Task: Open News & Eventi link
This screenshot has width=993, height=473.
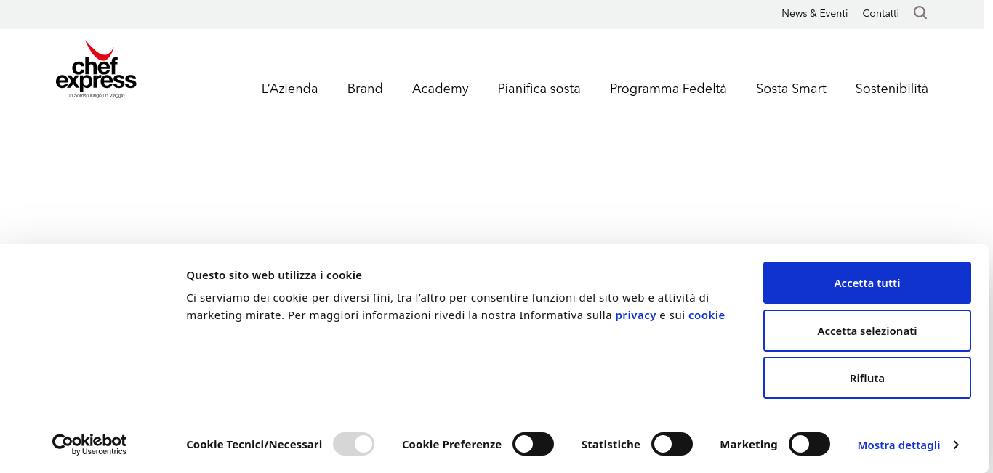Action: (814, 13)
